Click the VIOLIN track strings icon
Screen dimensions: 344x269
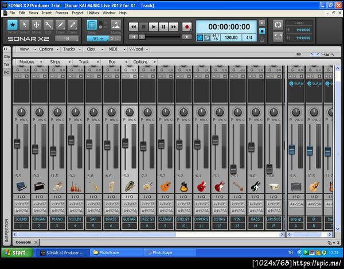tap(76, 186)
